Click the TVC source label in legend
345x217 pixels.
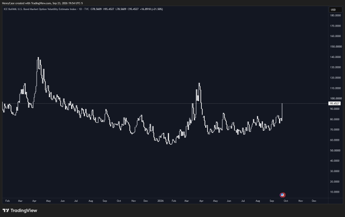[86, 9]
